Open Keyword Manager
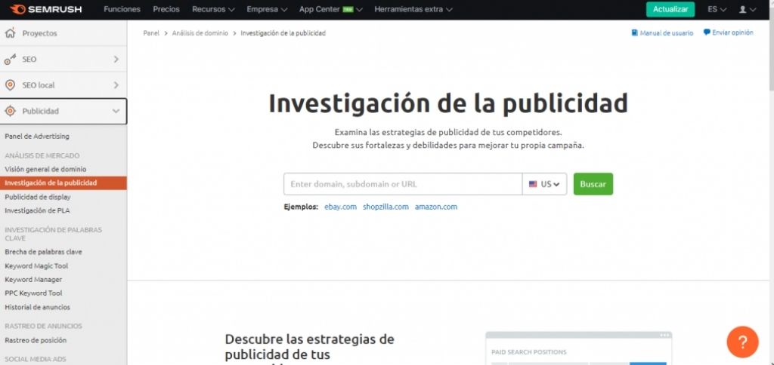The image size is (774, 365). coord(33,279)
